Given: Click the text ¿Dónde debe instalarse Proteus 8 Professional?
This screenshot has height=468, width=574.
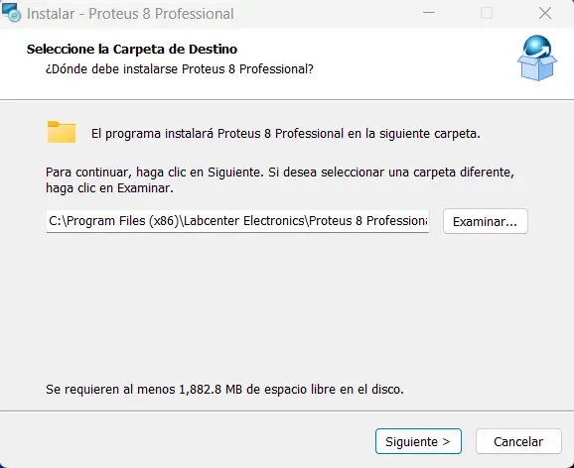Looking at the screenshot, I should point(180,68).
